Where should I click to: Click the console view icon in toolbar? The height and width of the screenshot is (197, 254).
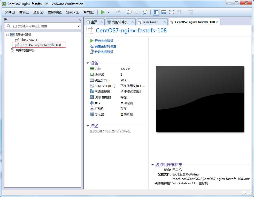tap(190, 12)
